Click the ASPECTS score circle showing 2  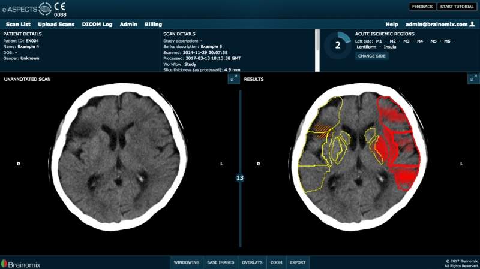(x=337, y=44)
